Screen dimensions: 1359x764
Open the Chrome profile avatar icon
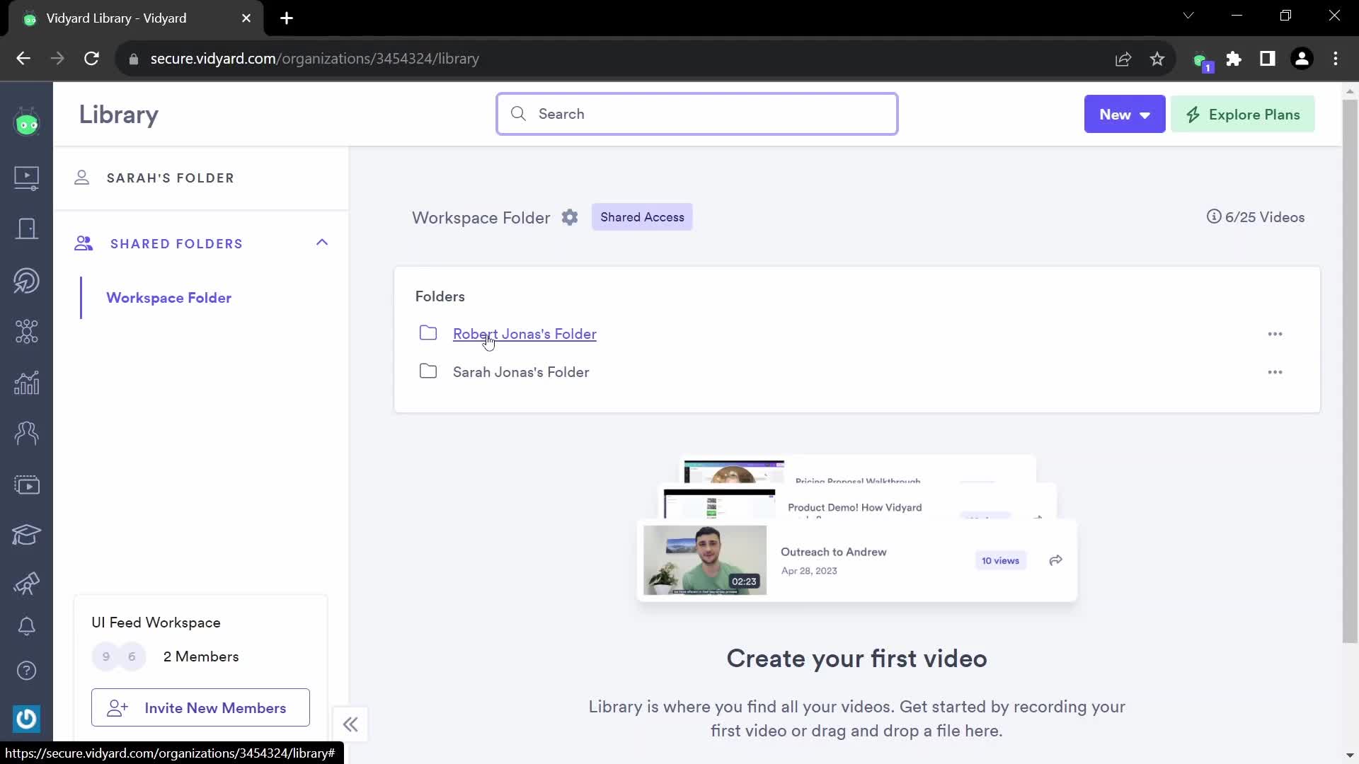point(1302,59)
